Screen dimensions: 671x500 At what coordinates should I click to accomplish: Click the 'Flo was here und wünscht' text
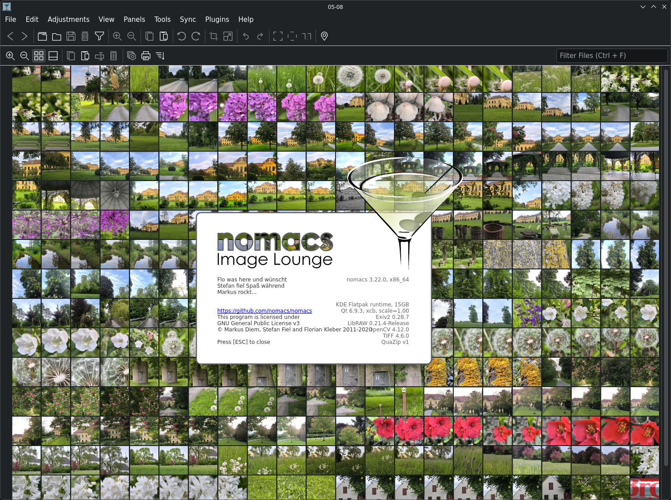[252, 280]
